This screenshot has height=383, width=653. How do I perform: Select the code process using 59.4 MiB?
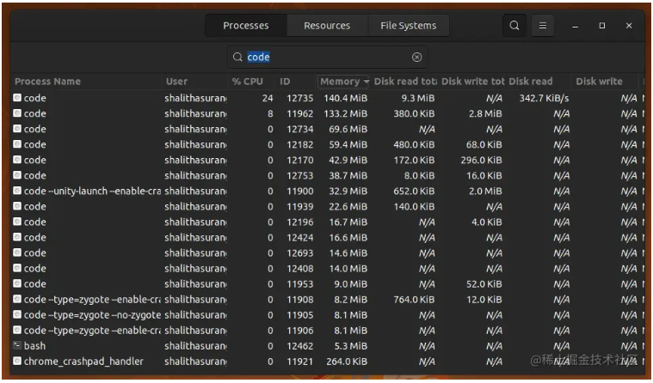click(x=327, y=144)
